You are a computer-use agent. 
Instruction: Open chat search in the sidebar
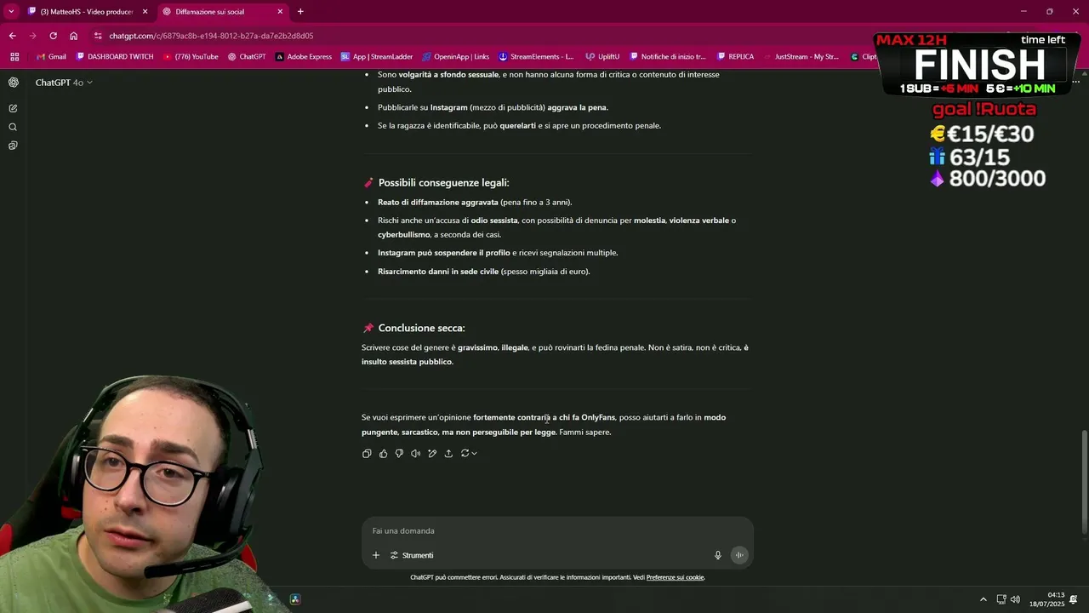pyautogui.click(x=13, y=127)
